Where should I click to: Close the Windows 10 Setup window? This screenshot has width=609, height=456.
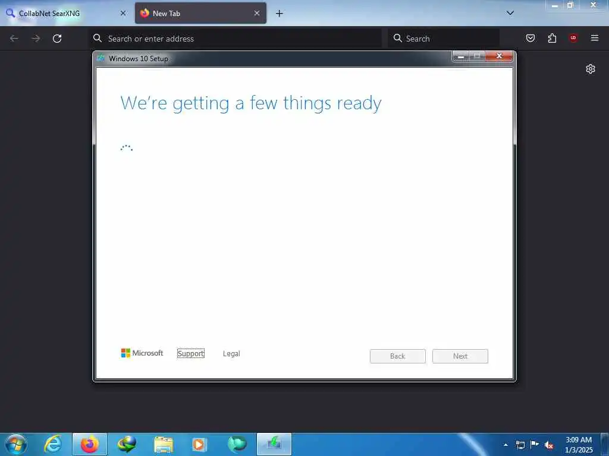tap(500, 56)
